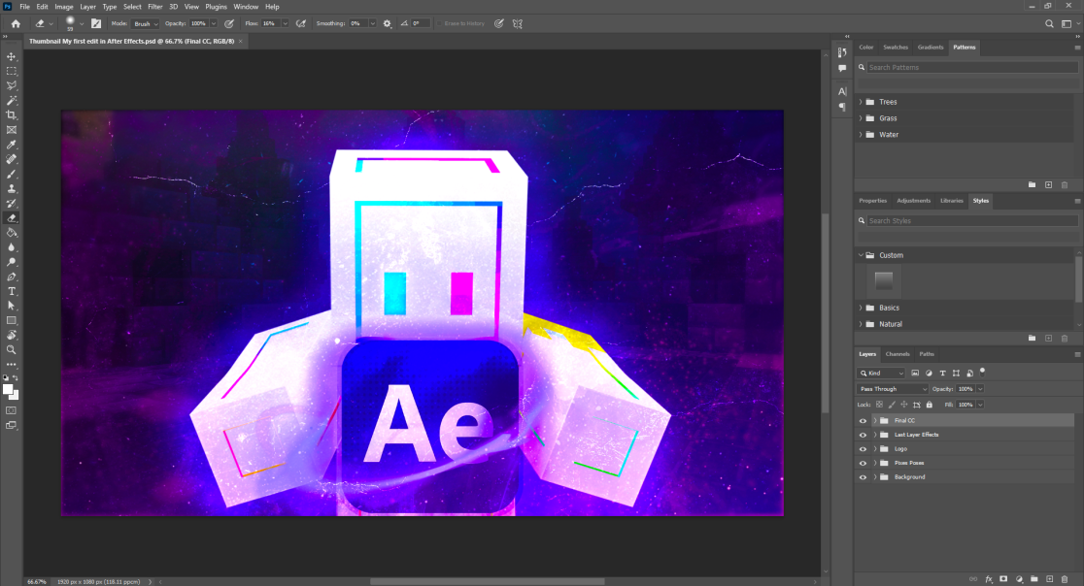Delete layer with trash icon in Layers panel
The image size is (1084, 586).
tap(1065, 579)
